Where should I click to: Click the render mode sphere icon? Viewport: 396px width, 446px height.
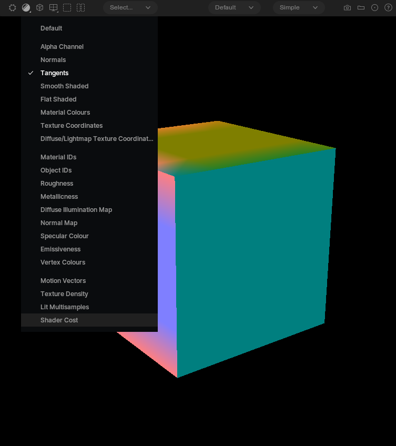coord(26,8)
